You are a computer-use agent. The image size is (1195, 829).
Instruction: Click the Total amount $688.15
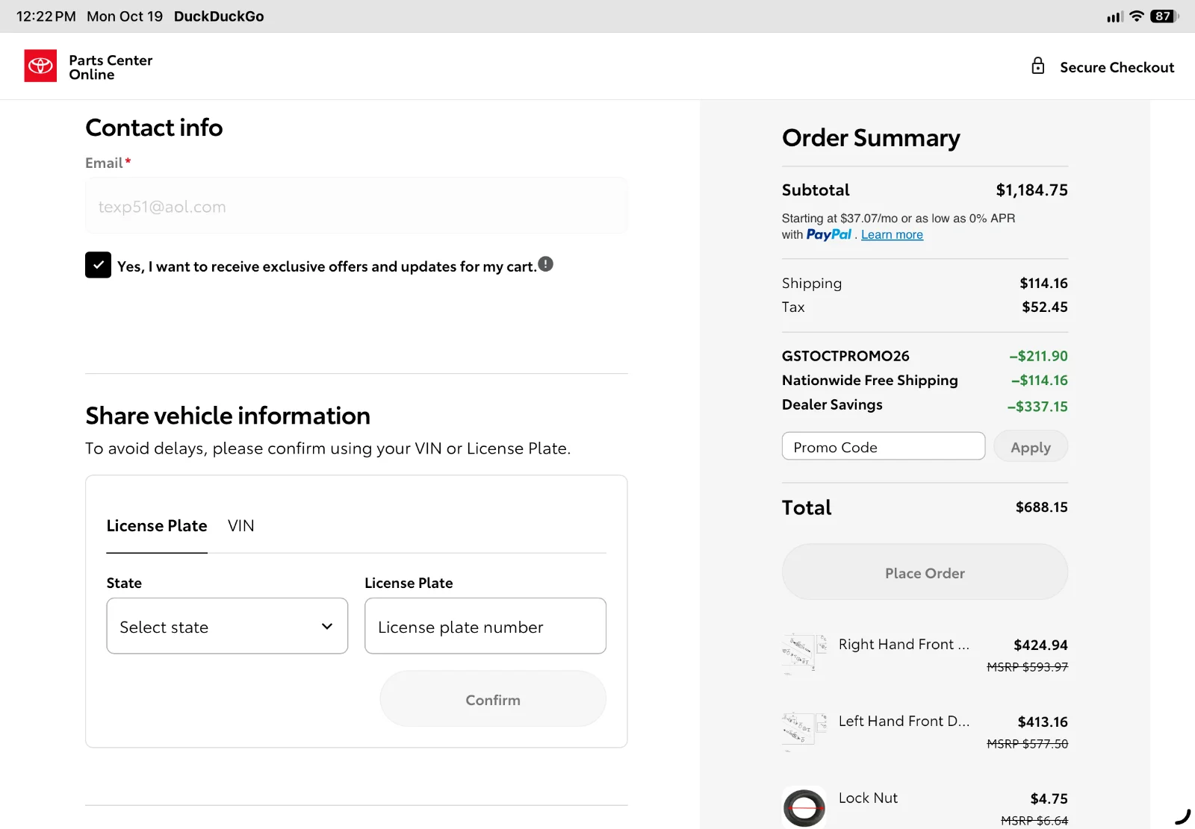click(x=1041, y=507)
